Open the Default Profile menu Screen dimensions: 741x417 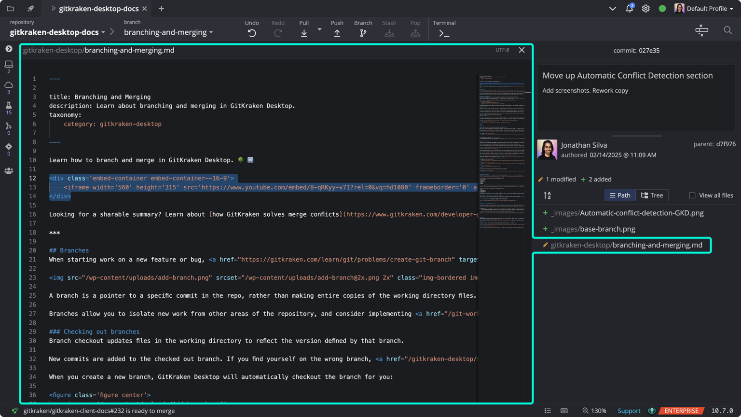[x=709, y=8]
